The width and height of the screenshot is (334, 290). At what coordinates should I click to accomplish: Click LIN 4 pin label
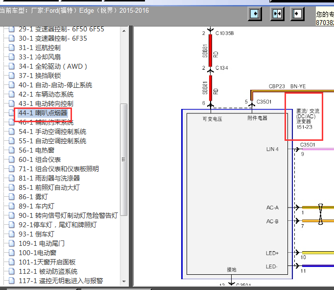pyautogui.click(x=272, y=149)
